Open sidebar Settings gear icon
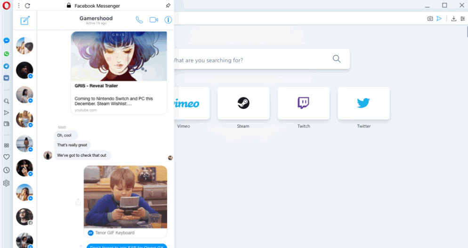 pos(6,183)
